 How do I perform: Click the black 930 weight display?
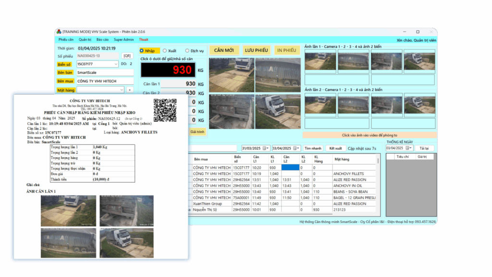pos(168,70)
